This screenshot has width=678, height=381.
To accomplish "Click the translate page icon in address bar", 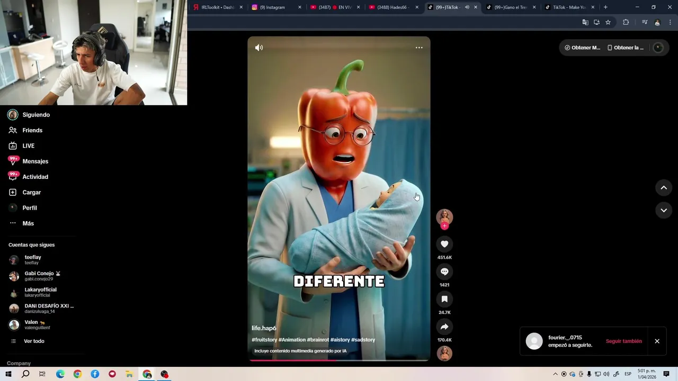I will point(585,22).
